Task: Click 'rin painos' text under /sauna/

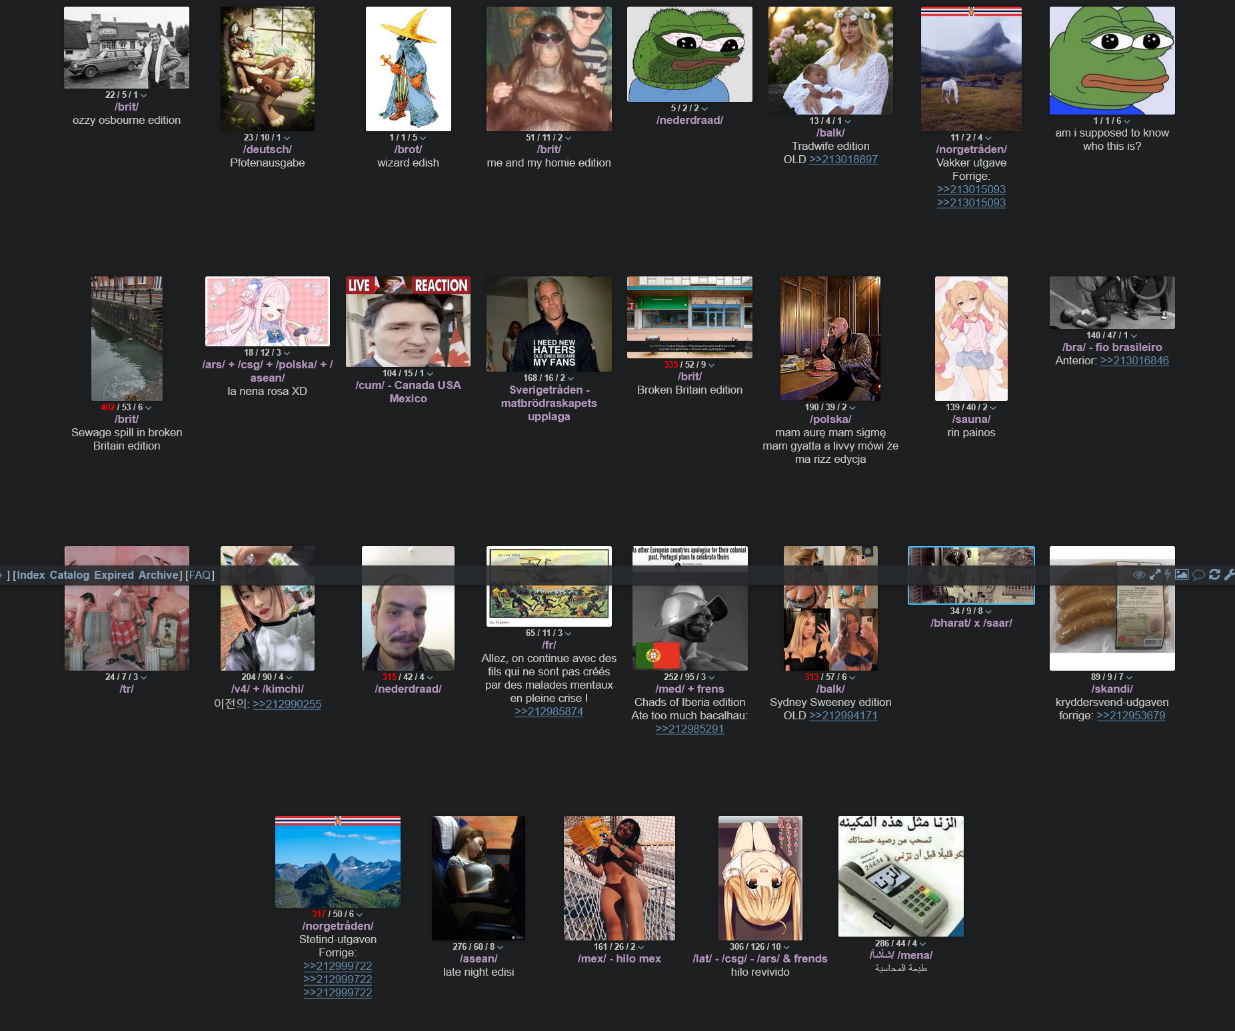Action: (x=971, y=432)
